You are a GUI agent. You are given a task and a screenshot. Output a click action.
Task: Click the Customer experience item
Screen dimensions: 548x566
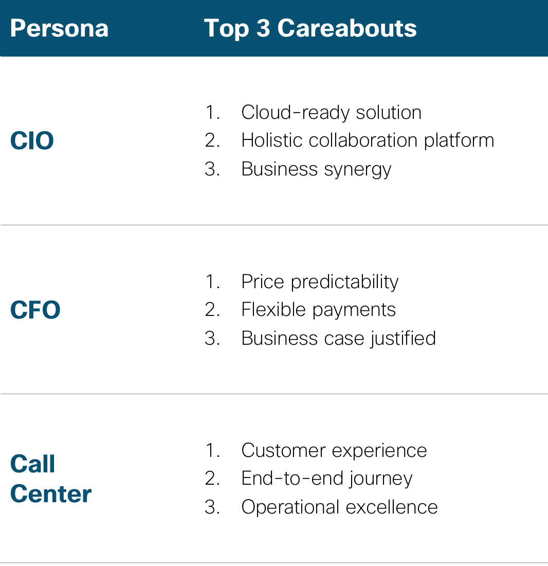click(x=334, y=451)
